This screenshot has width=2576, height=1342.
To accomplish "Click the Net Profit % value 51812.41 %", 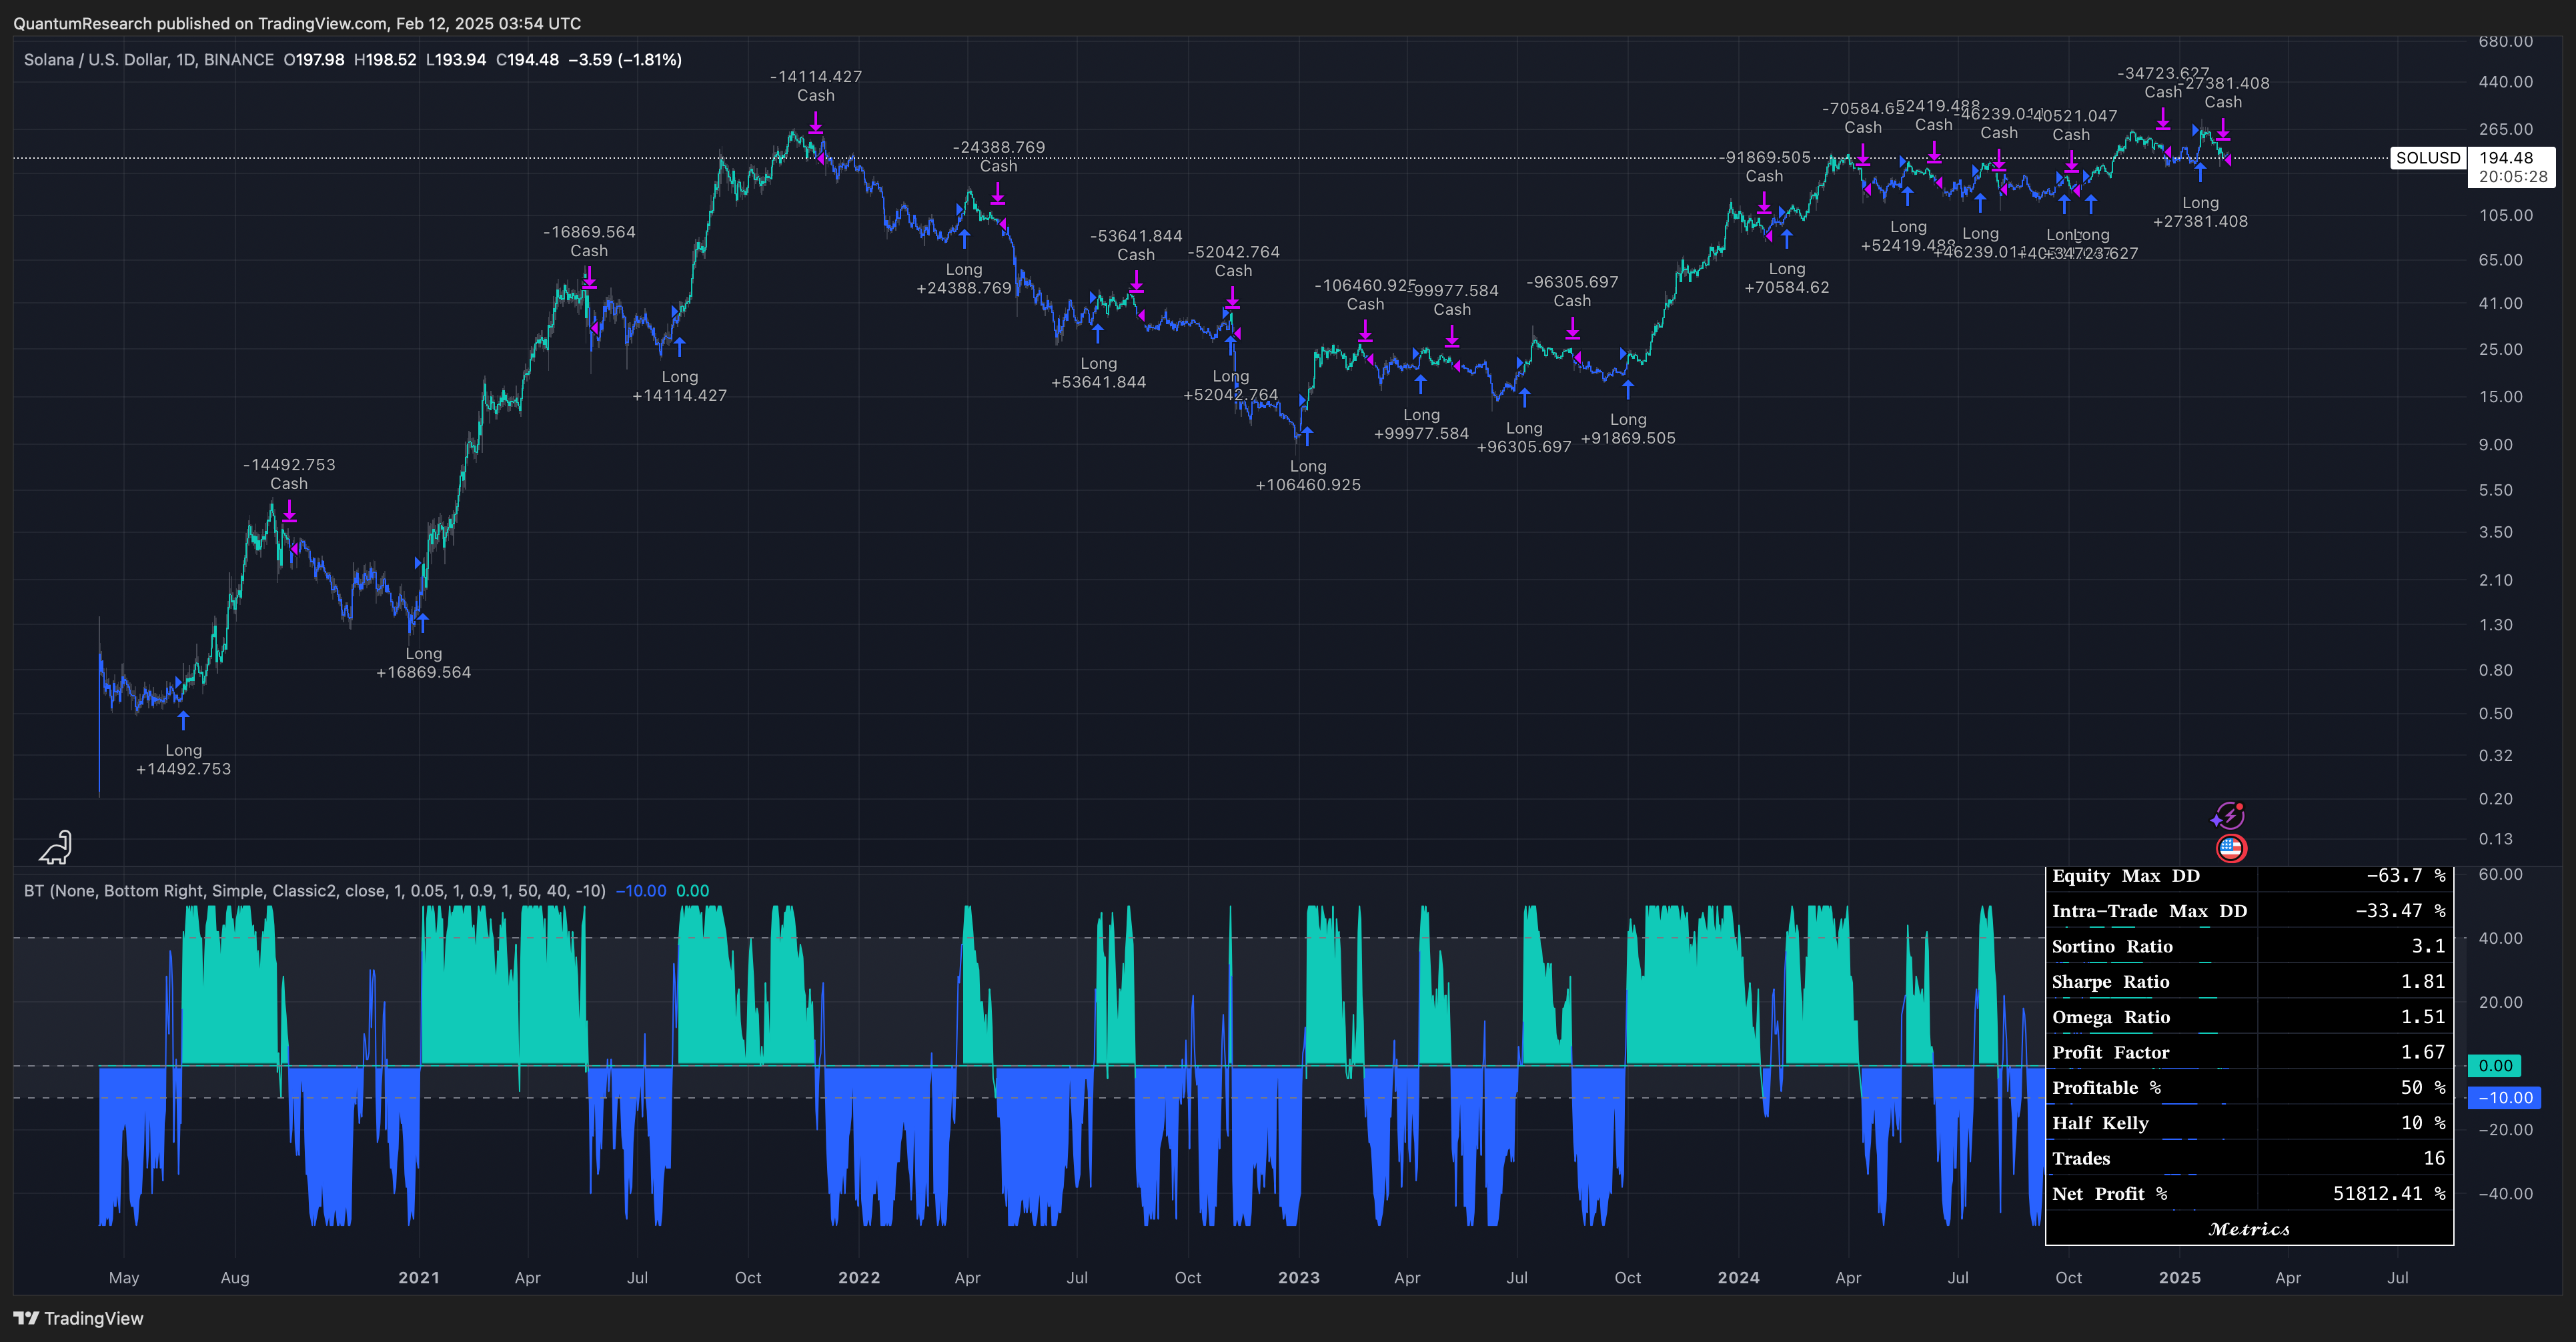I will pos(2389,1194).
